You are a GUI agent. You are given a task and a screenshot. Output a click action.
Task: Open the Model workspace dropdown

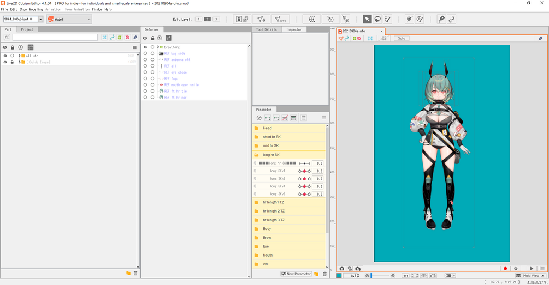(69, 19)
